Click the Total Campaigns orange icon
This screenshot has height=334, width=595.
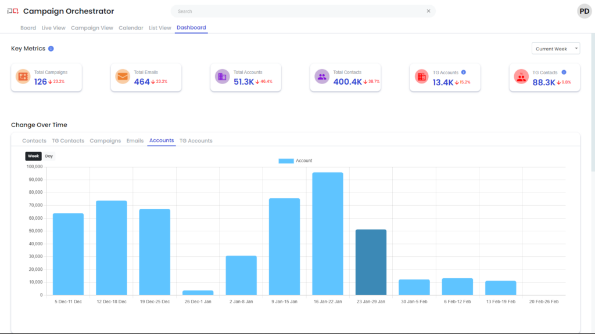(x=23, y=77)
